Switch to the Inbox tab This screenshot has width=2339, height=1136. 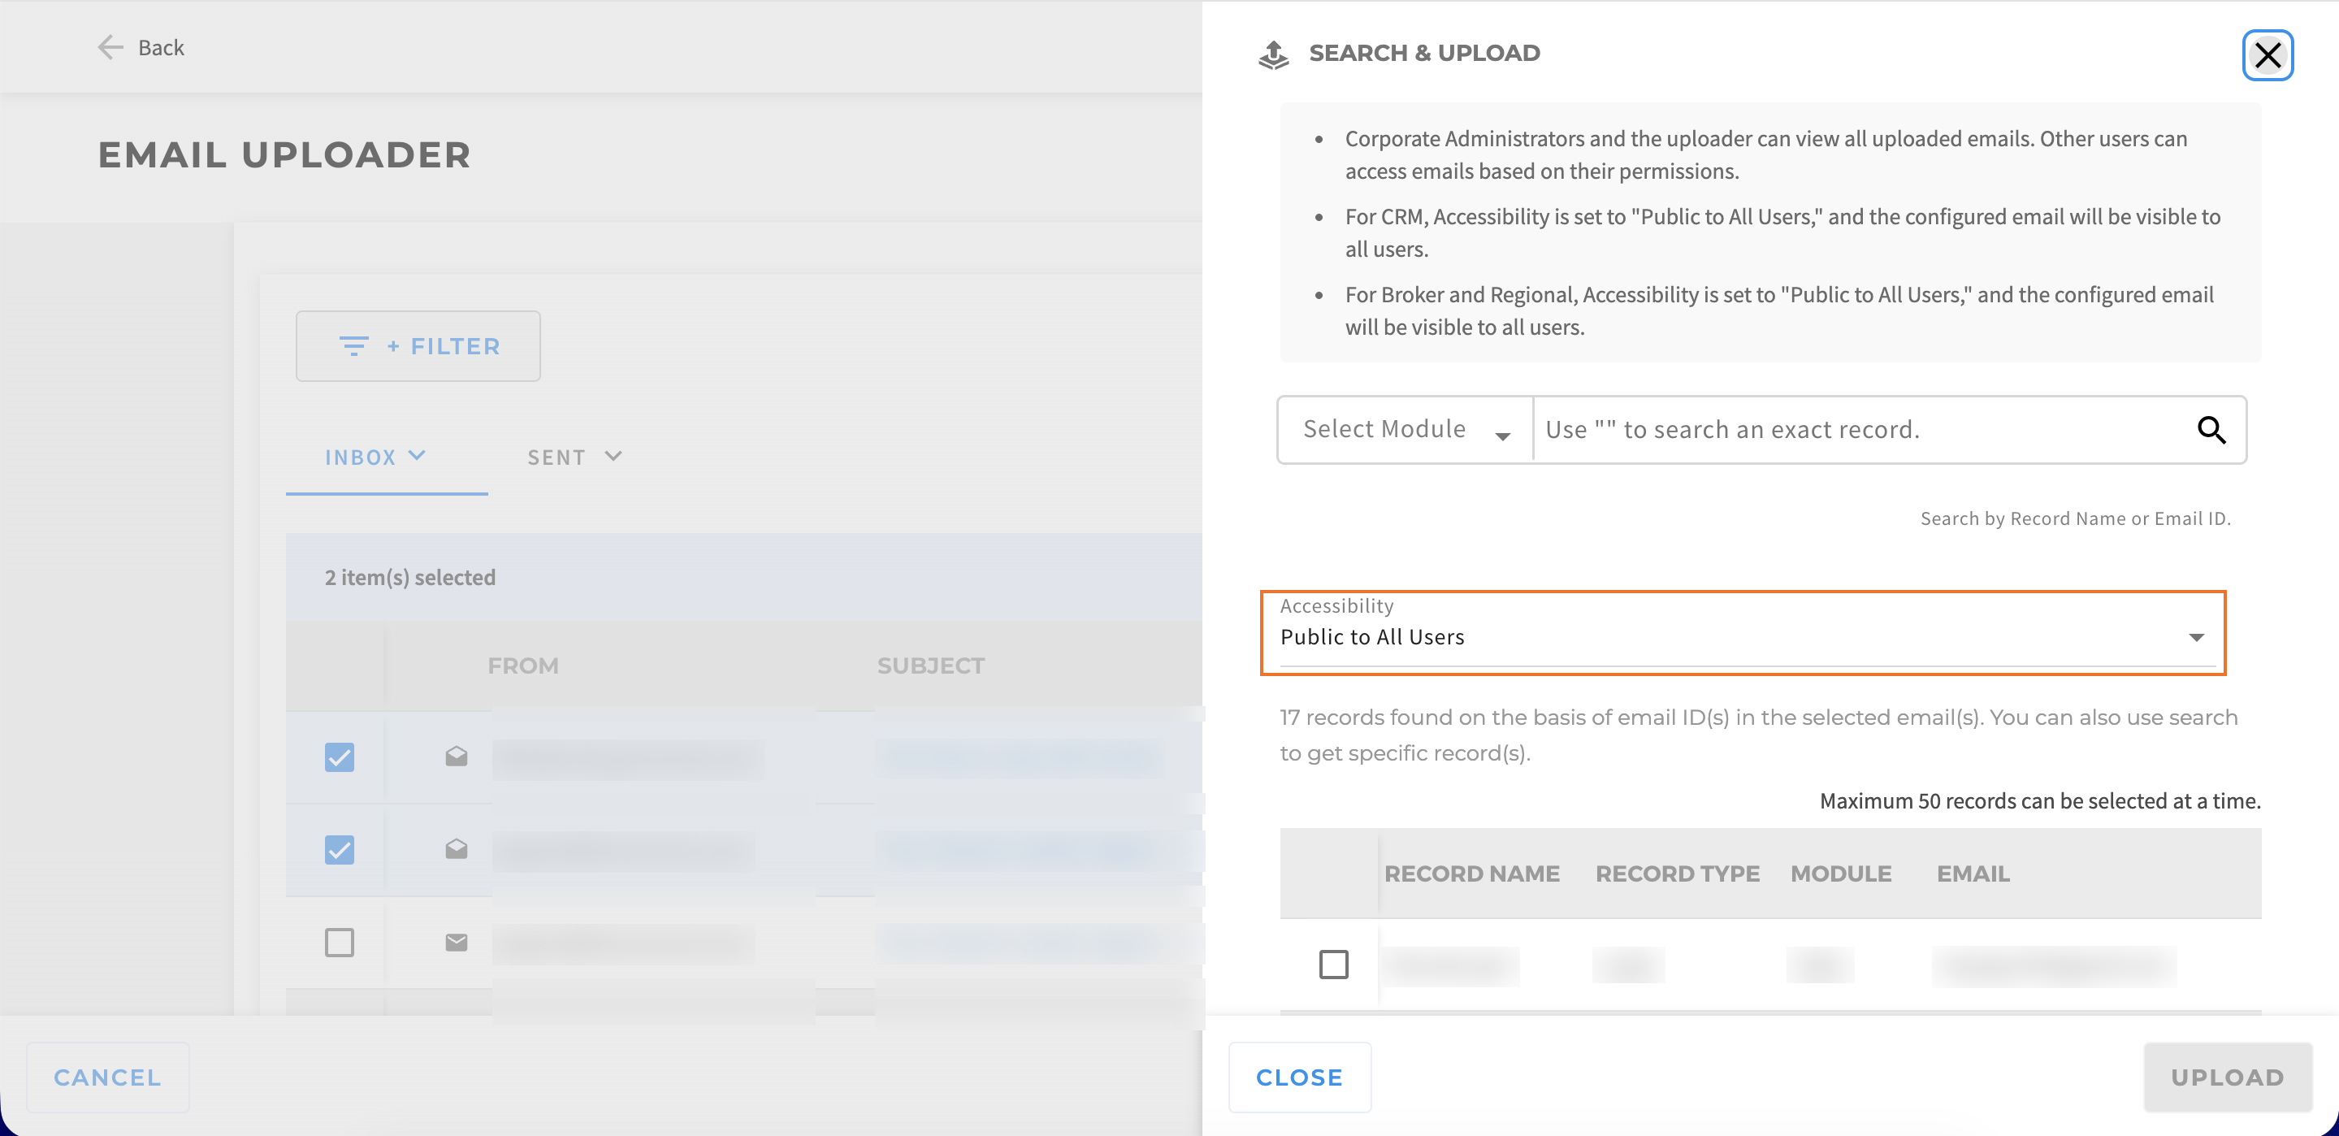point(375,457)
